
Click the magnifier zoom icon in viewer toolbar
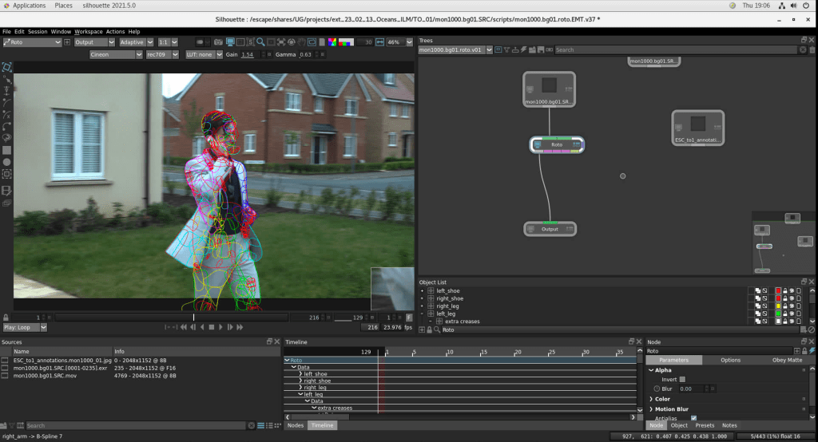tap(260, 42)
